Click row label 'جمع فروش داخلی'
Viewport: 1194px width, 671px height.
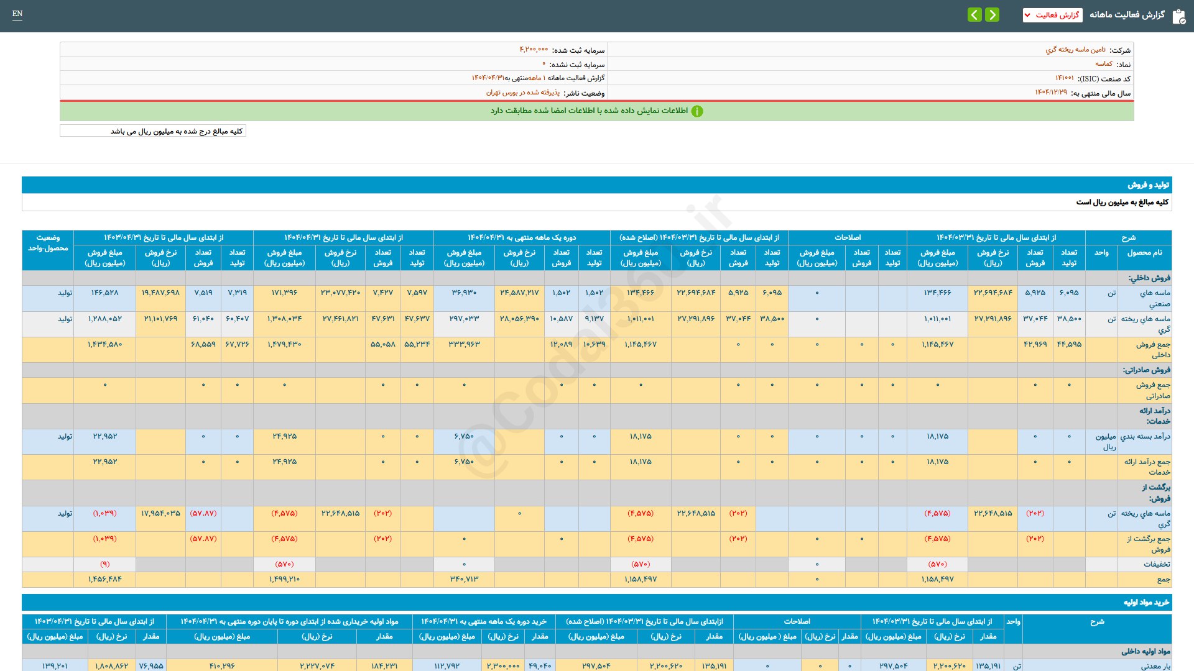point(1144,350)
